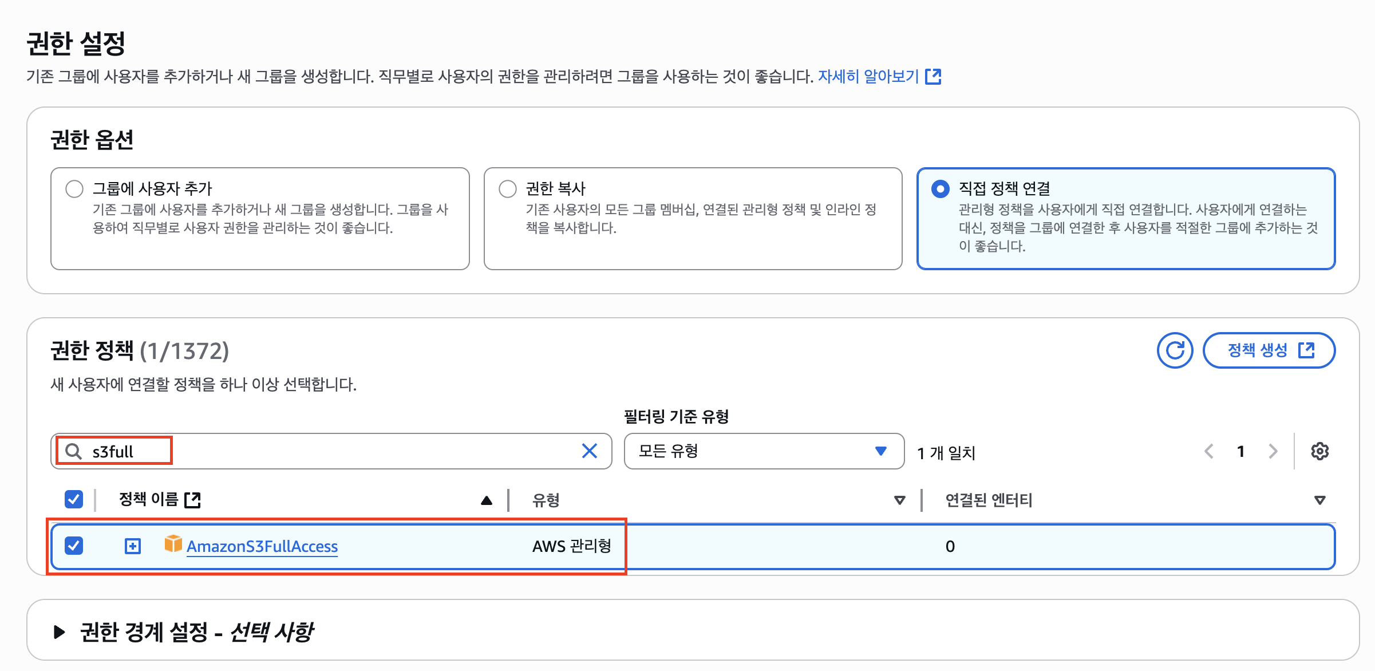
Task: Click the search magnifier icon
Action: pos(74,451)
